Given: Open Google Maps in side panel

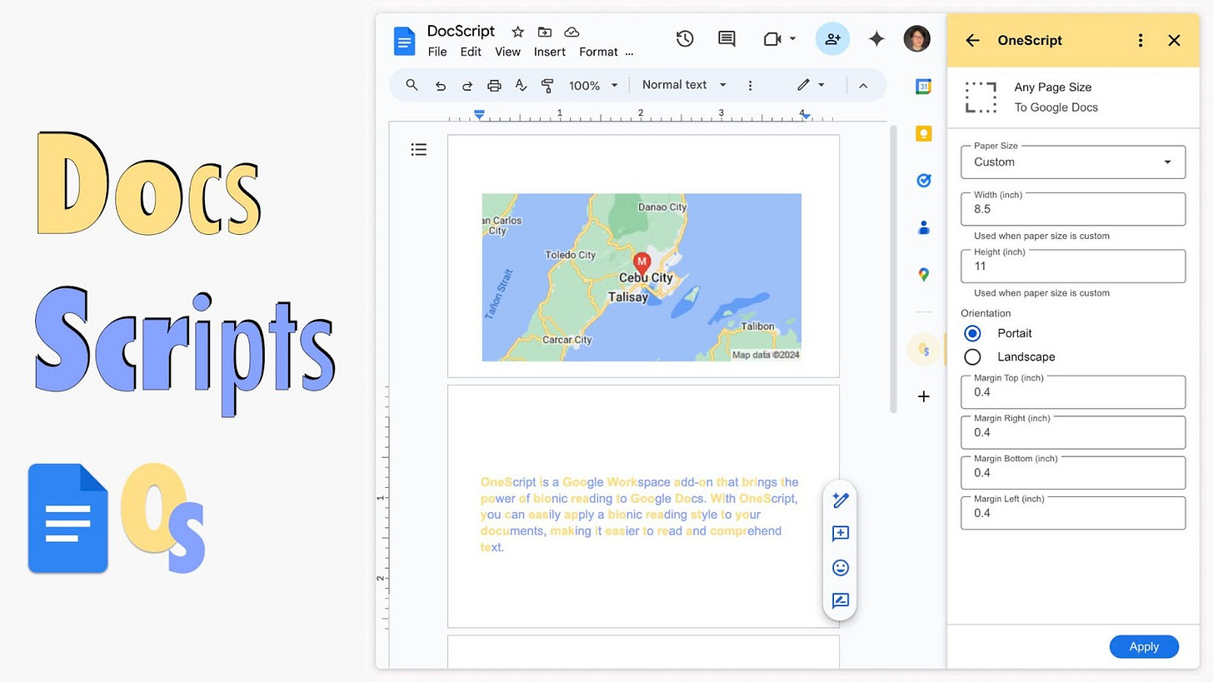Looking at the screenshot, I should [x=923, y=274].
